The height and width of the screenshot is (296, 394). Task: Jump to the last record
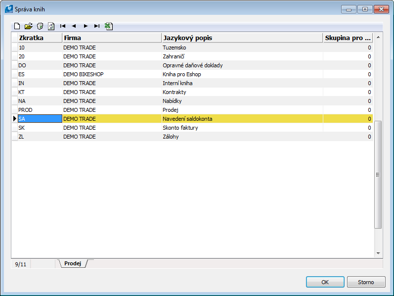click(x=97, y=26)
